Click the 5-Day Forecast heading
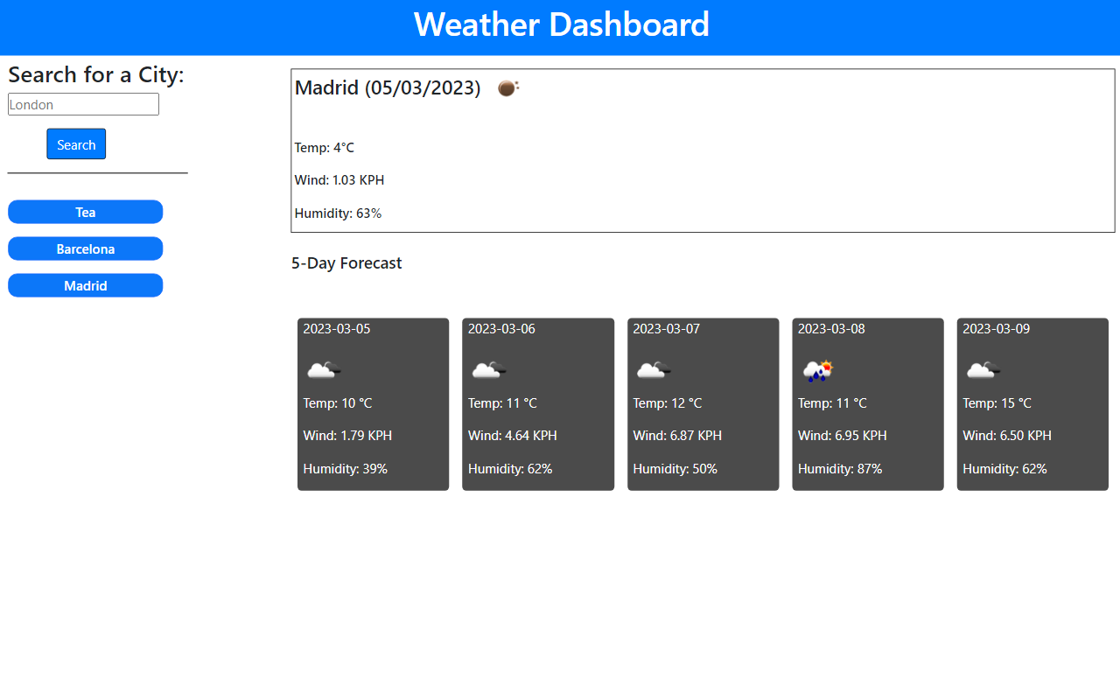This screenshot has width=1120, height=700. click(346, 263)
